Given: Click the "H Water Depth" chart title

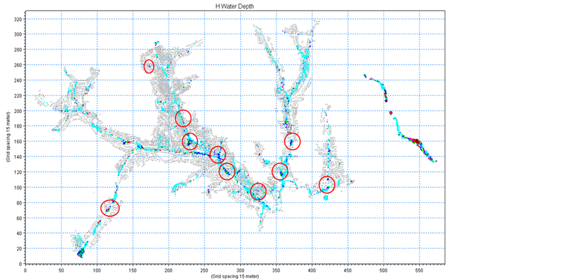Looking at the screenshot, I should coord(235,6).
